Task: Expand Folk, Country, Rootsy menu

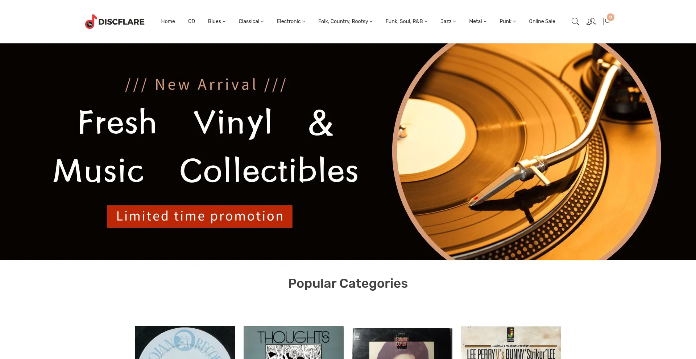Action: (x=345, y=21)
